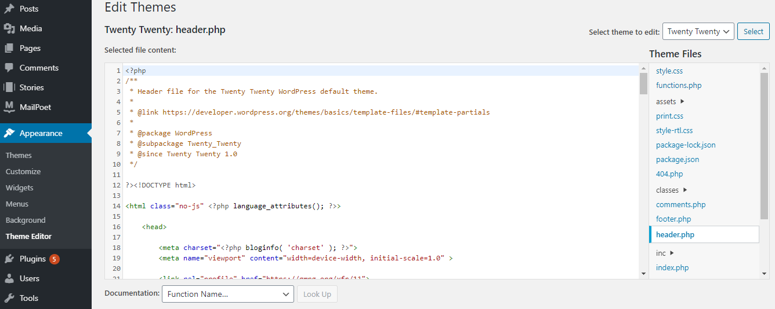Open Pages via its sidebar icon
The height and width of the screenshot is (309, 775).
[x=9, y=48]
